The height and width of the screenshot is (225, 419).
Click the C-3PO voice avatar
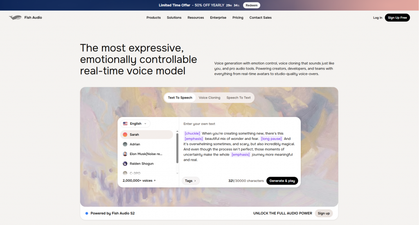pos(125,173)
